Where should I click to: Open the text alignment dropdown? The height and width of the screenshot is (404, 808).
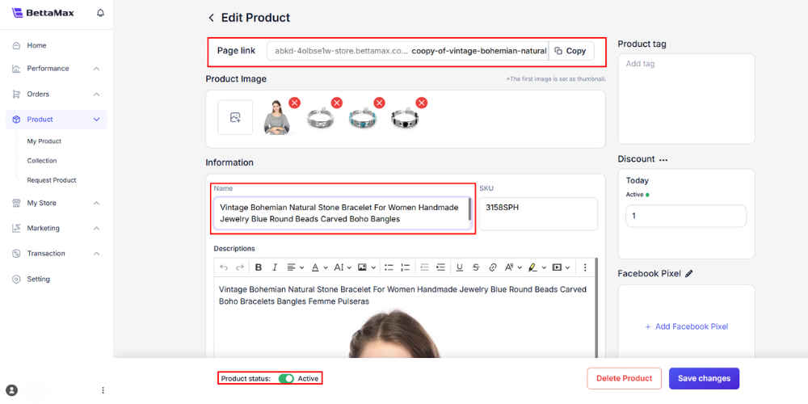tap(295, 267)
